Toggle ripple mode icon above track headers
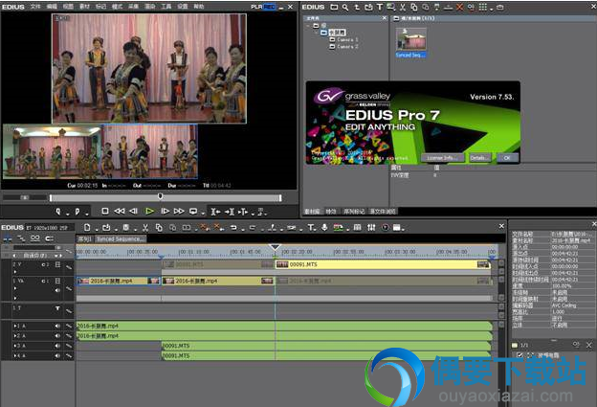 (x=21, y=238)
